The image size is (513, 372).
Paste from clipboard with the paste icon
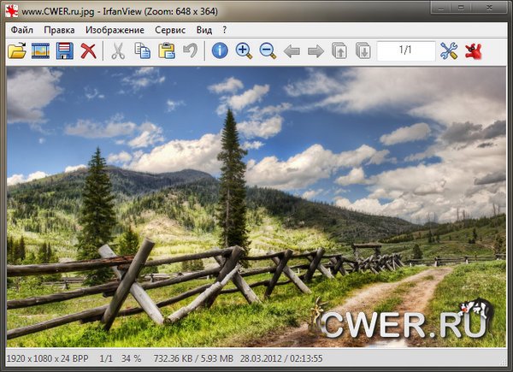tap(167, 50)
